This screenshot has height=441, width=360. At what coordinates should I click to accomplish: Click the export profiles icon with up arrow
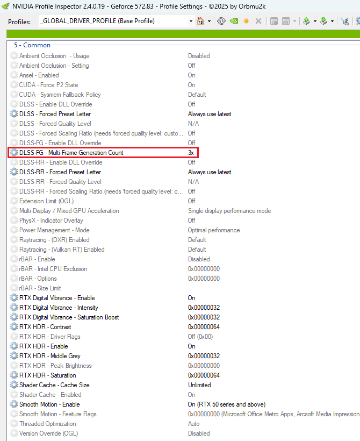[x=306, y=21]
